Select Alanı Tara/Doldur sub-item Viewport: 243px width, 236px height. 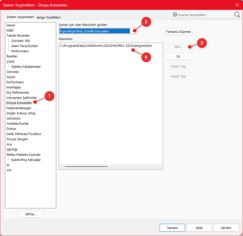tap(25, 46)
